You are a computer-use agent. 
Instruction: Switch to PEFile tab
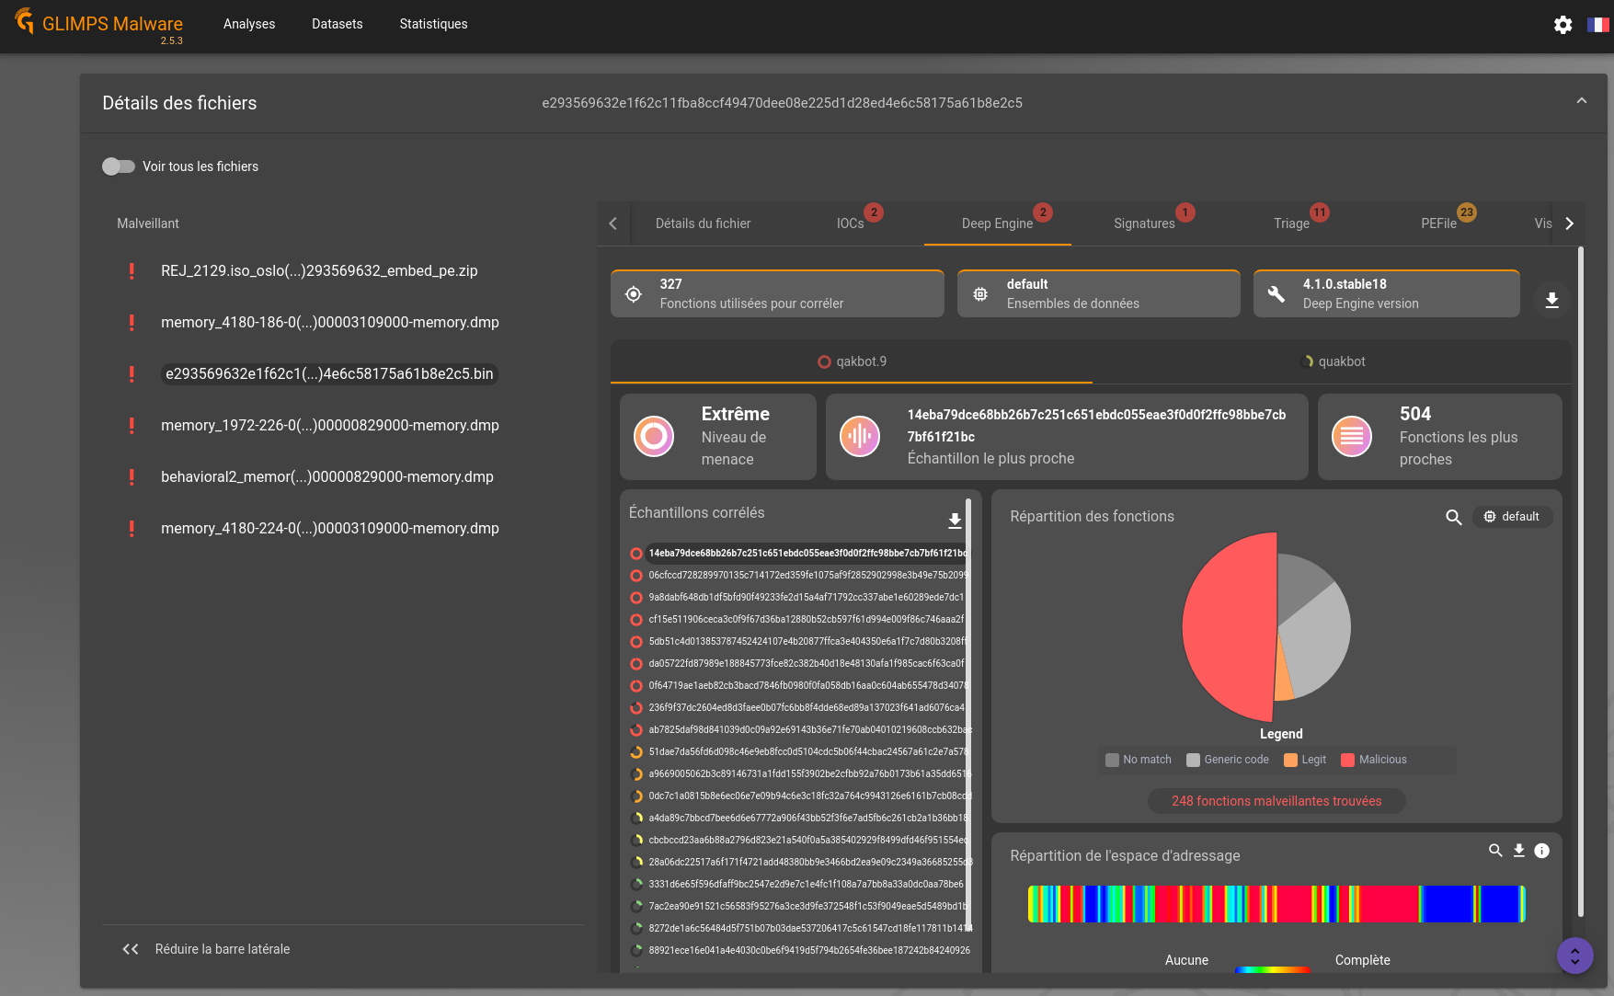tap(1439, 223)
